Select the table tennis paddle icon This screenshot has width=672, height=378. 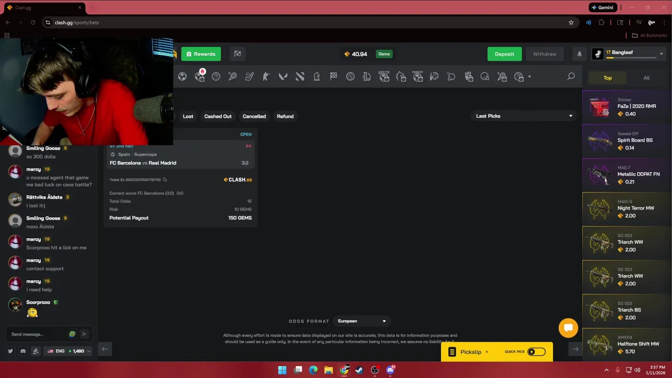(x=451, y=77)
